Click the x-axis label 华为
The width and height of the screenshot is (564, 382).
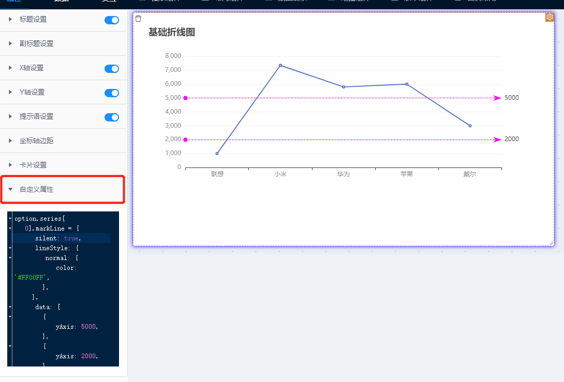pos(344,174)
